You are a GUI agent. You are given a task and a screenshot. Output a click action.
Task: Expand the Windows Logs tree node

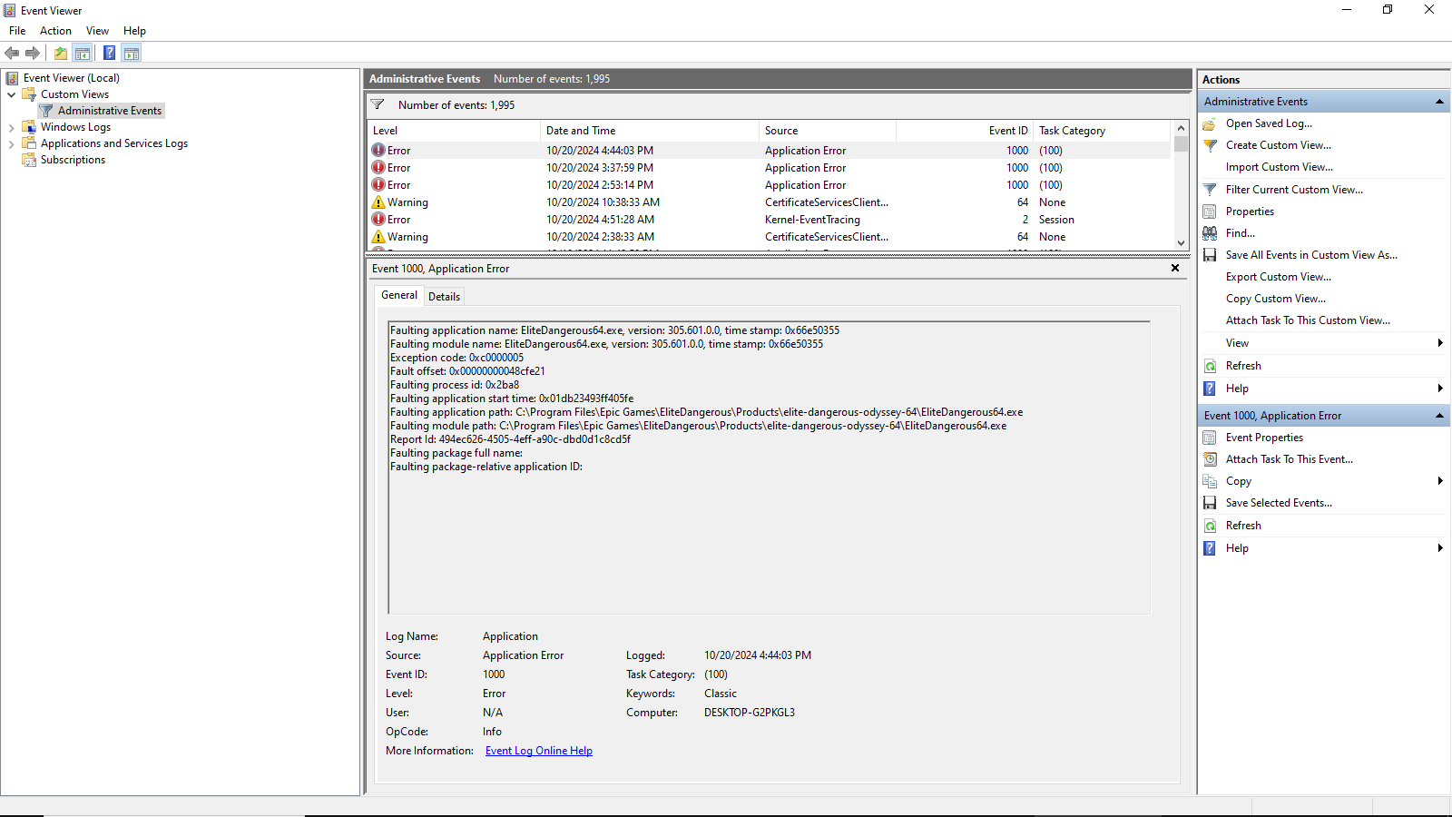tap(11, 127)
